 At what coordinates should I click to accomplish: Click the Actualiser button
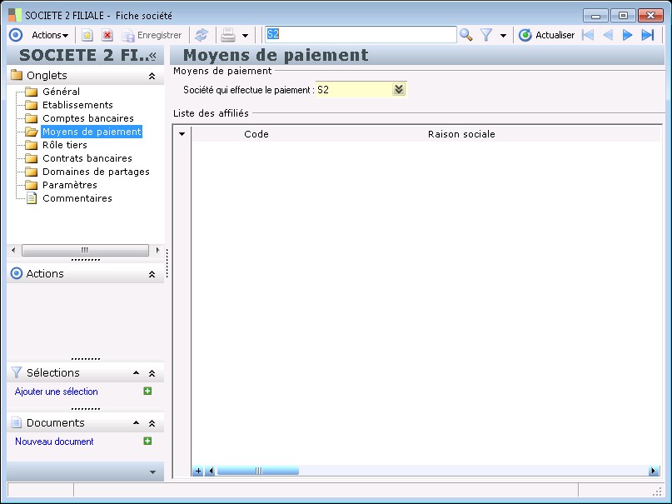pyautogui.click(x=546, y=35)
